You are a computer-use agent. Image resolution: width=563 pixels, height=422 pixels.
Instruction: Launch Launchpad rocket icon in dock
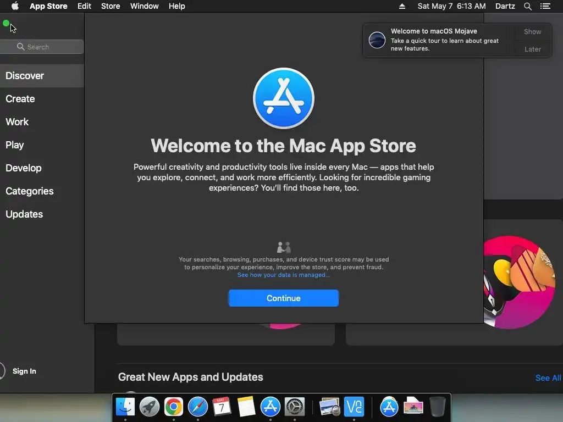click(x=150, y=407)
